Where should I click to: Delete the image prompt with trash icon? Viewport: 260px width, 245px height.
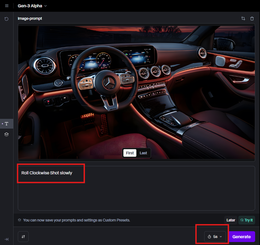252,18
